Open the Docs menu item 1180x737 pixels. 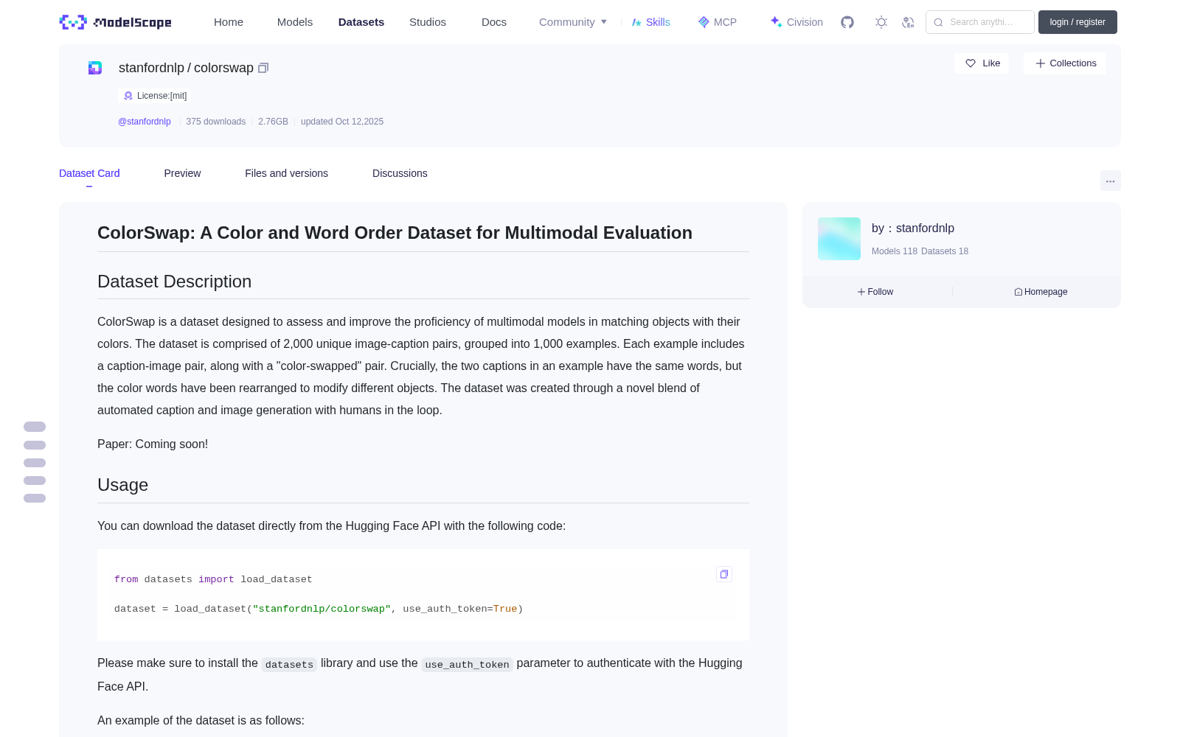[494, 22]
